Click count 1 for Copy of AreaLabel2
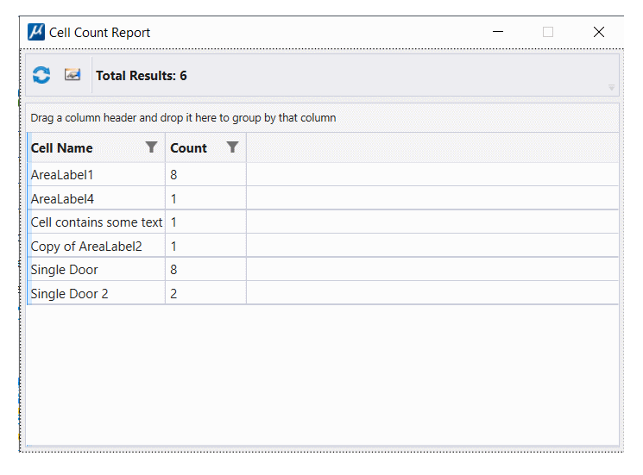643x475 pixels. point(173,246)
